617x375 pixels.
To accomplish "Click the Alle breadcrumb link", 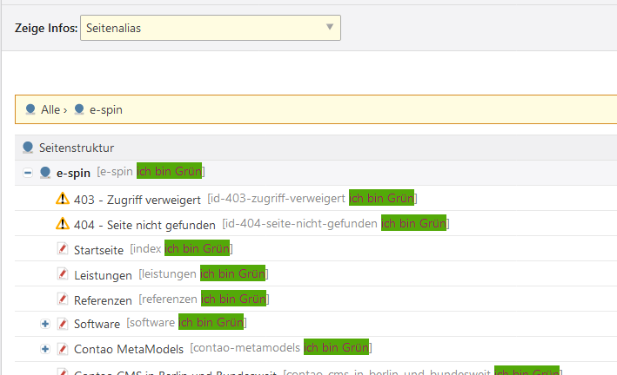I will click(x=50, y=109).
